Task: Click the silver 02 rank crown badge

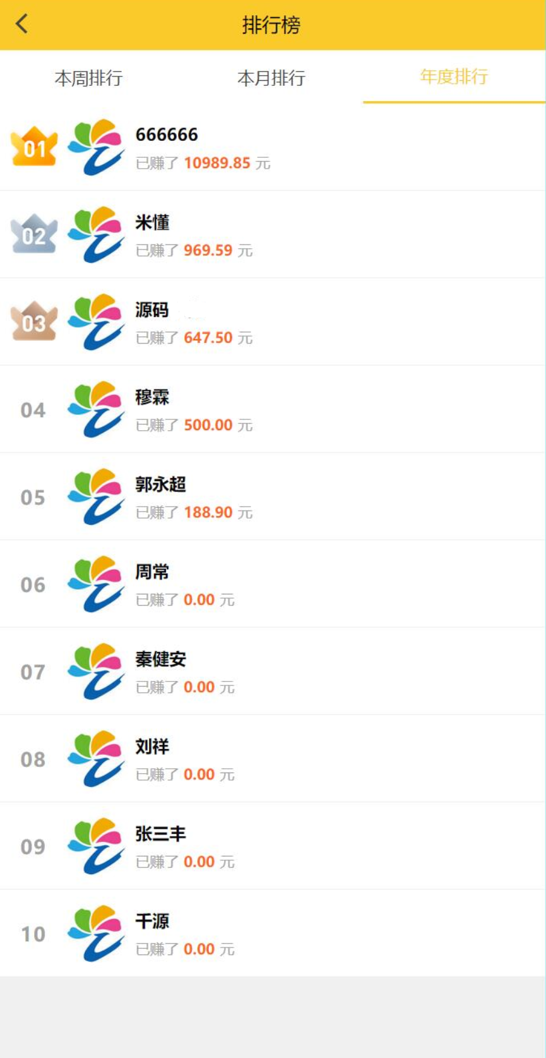Action: [x=34, y=234]
